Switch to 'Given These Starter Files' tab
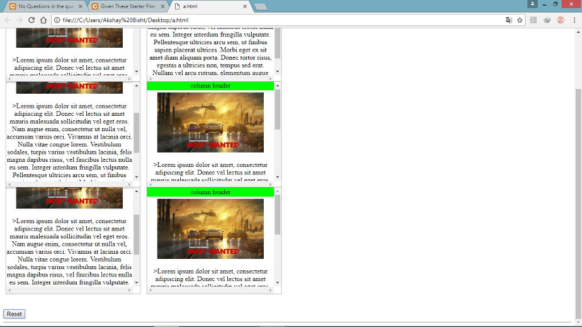The width and height of the screenshot is (582, 327). pyautogui.click(x=128, y=6)
